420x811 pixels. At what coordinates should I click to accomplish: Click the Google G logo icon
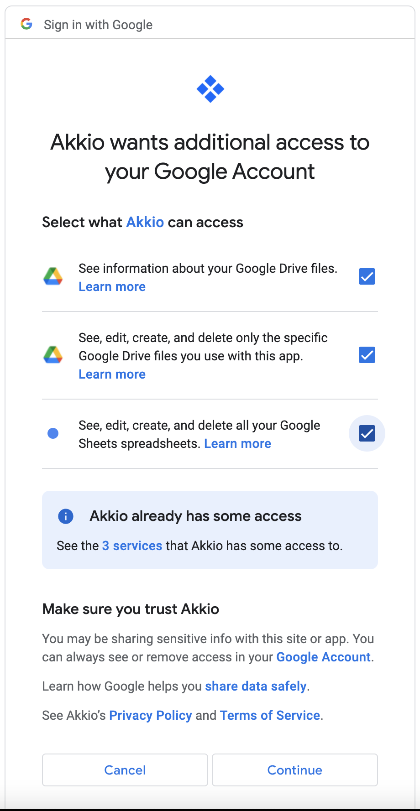click(x=26, y=24)
